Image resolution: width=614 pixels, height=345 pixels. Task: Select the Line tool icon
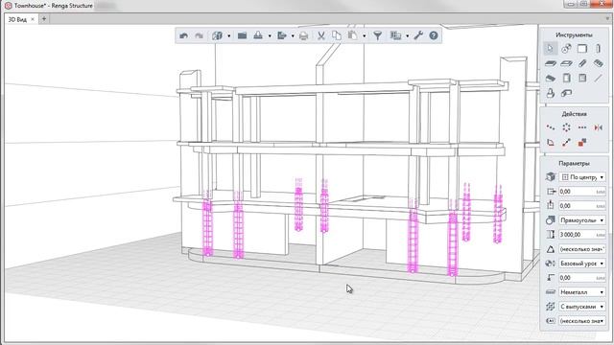[598, 79]
